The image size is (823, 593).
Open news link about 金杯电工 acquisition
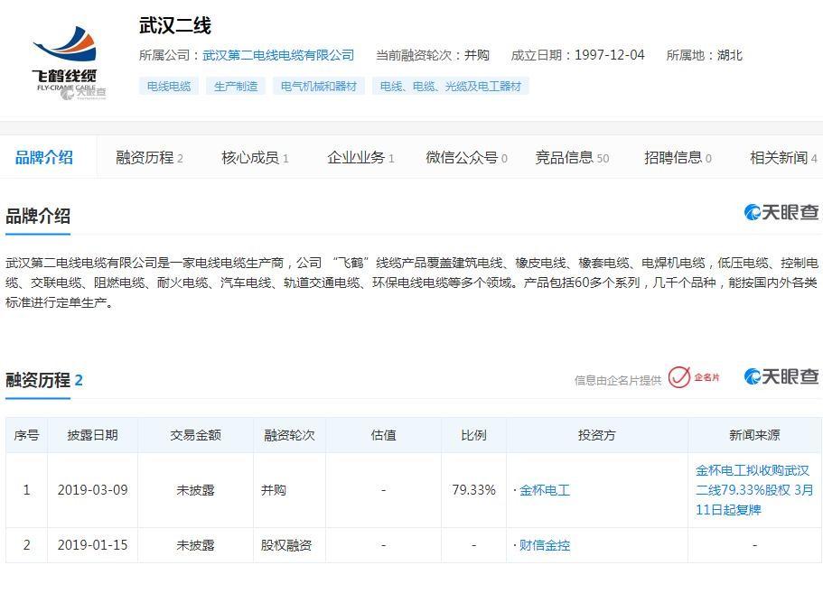753,490
